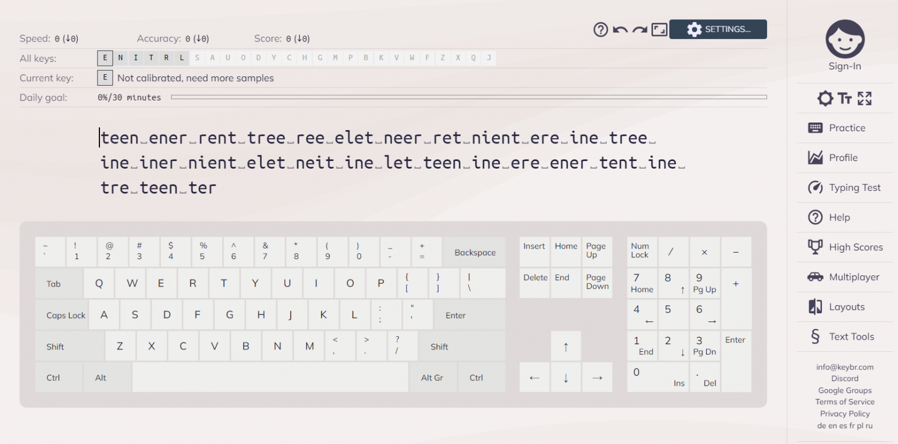Open the Help page from the sidebar

coord(839,217)
